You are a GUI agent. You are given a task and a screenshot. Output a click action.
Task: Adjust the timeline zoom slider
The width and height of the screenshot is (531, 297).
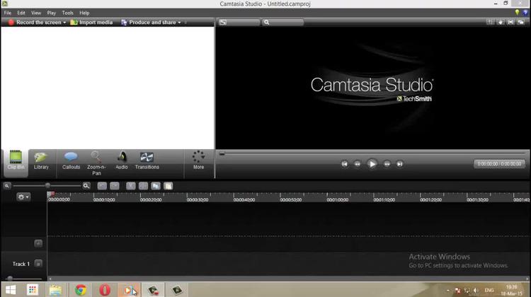[47, 186]
